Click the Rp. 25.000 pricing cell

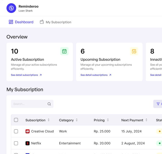tap(102, 131)
